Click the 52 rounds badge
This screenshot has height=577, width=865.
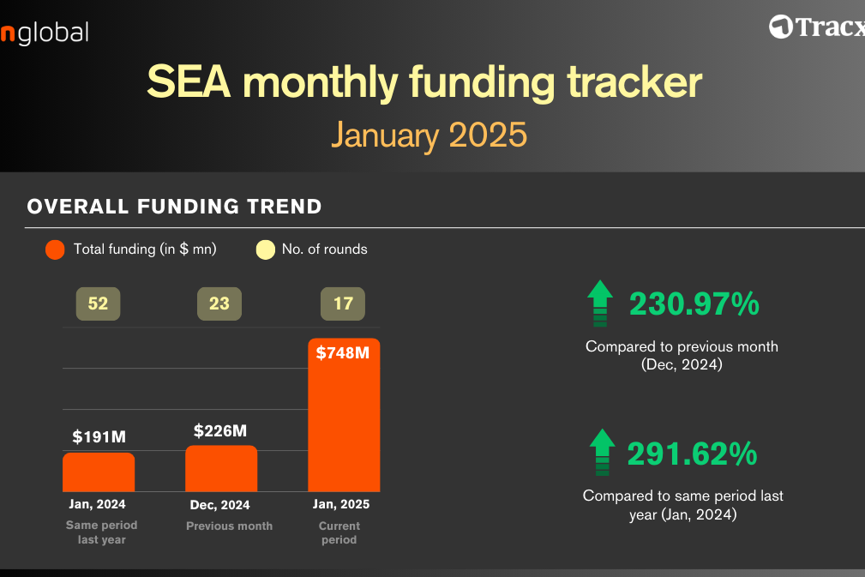point(99,304)
